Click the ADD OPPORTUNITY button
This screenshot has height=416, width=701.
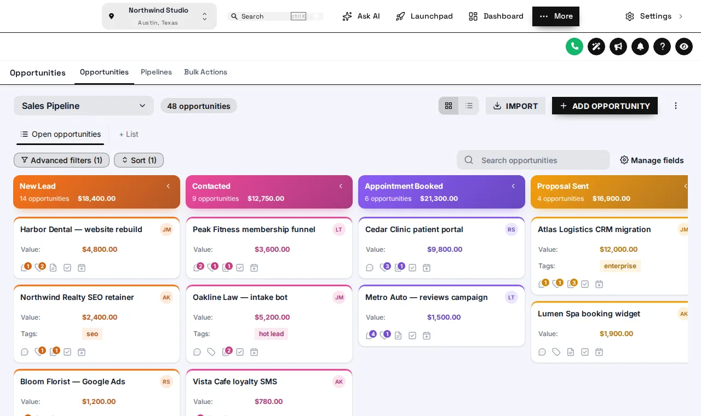point(605,106)
